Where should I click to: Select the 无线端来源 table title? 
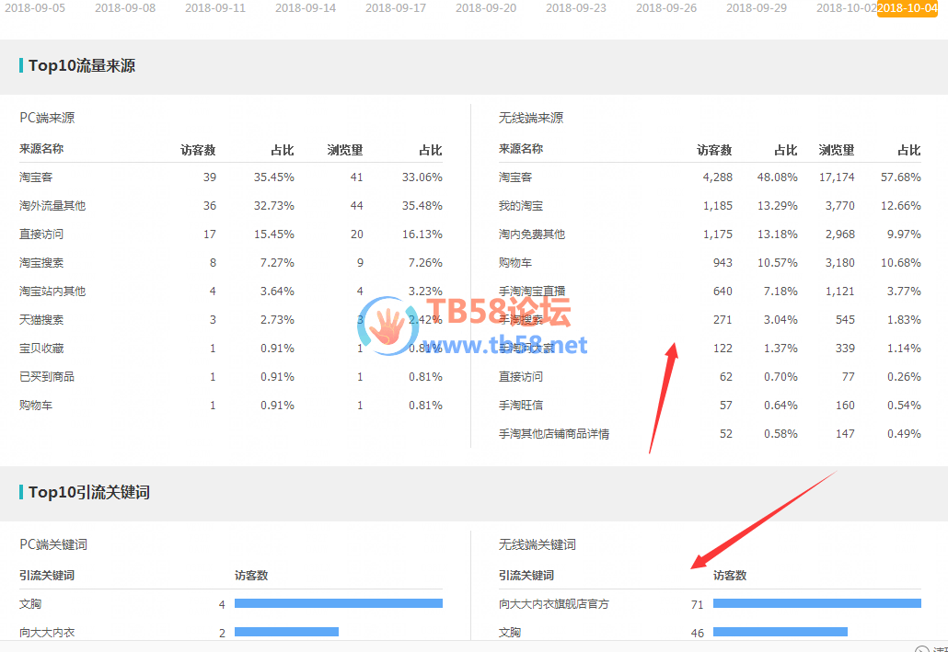tap(531, 118)
